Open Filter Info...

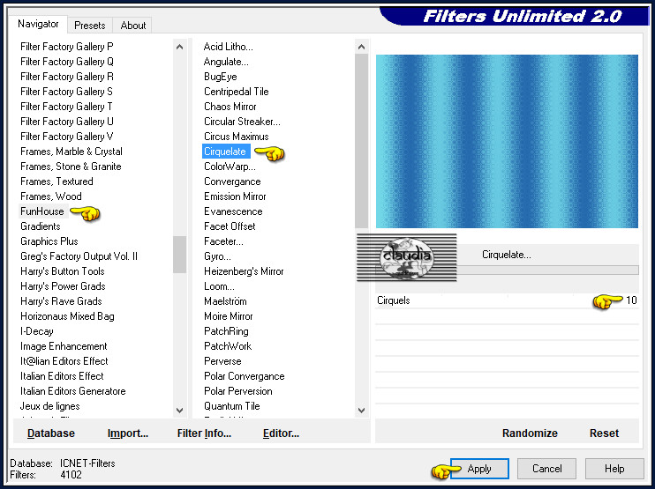[204, 433]
